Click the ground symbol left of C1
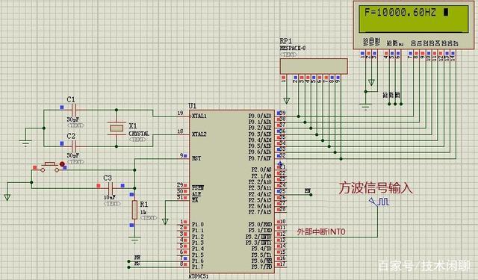 [25, 143]
